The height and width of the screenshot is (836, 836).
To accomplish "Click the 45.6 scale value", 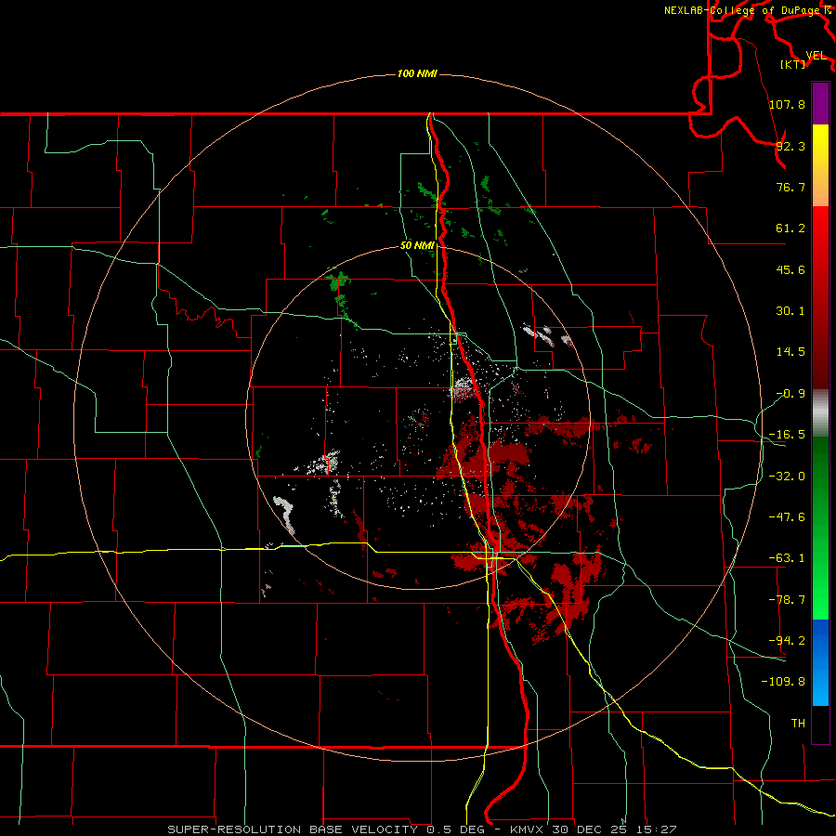I will pos(790,269).
